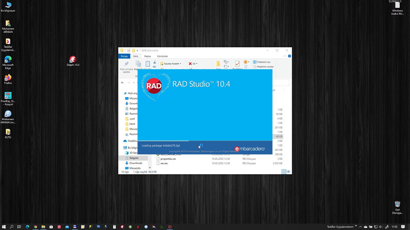Click the Embarcadero logo on splash
410x230 pixels.
(x=250, y=149)
